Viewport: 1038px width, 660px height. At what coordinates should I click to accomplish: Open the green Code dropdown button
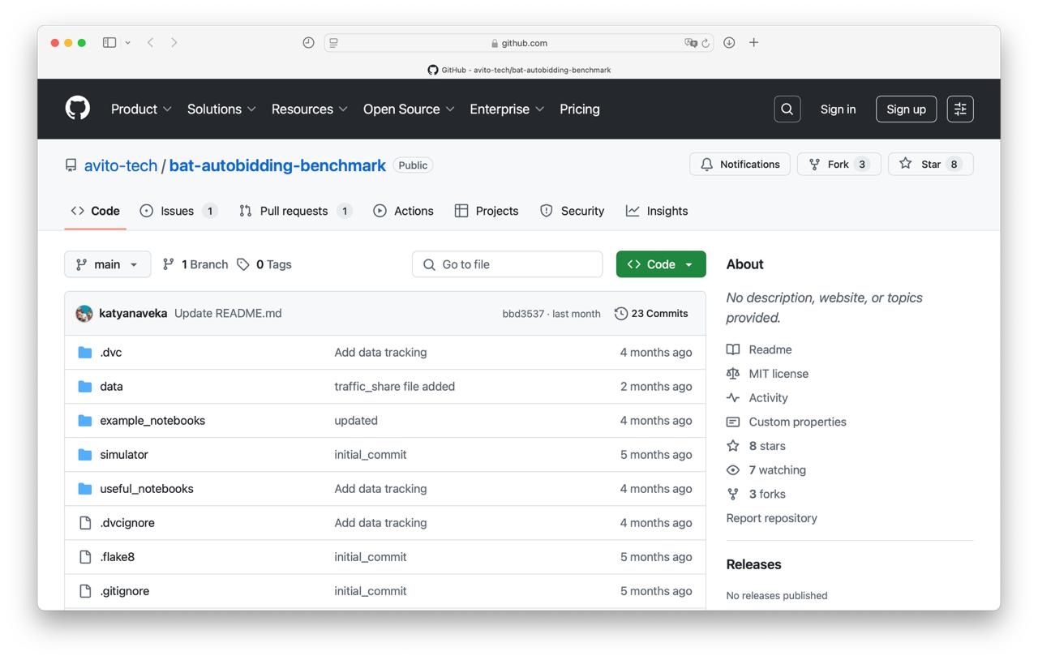tap(661, 264)
